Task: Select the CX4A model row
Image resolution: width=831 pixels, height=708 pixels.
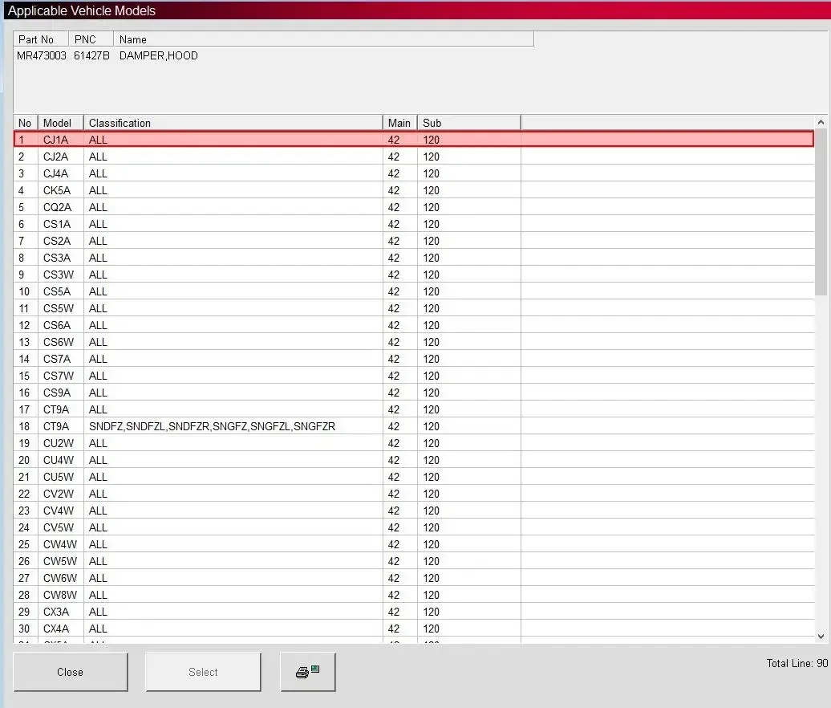Action: click(x=413, y=629)
